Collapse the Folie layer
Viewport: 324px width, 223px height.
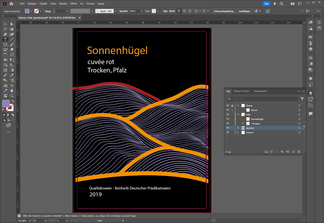pyautogui.click(x=238, y=114)
